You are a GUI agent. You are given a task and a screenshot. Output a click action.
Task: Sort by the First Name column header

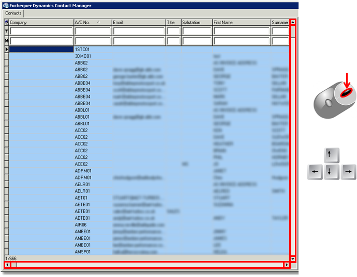coord(242,23)
